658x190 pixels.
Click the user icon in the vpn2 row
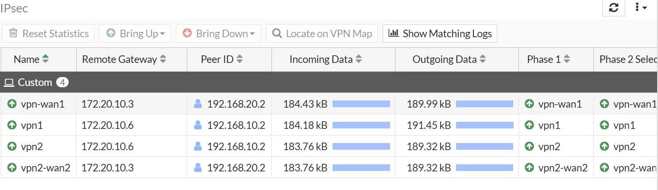(198, 147)
